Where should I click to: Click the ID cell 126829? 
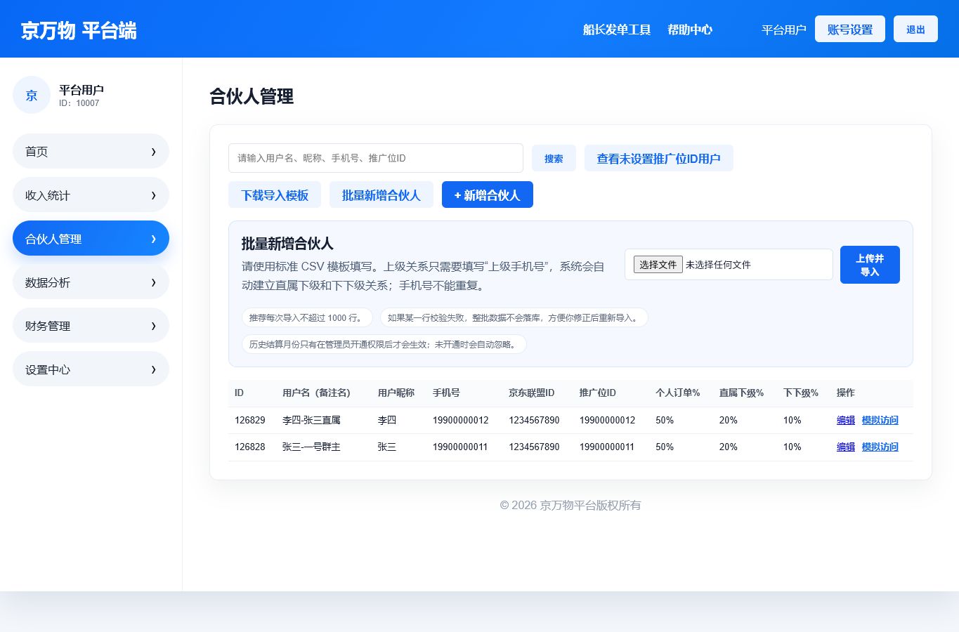[250, 420]
